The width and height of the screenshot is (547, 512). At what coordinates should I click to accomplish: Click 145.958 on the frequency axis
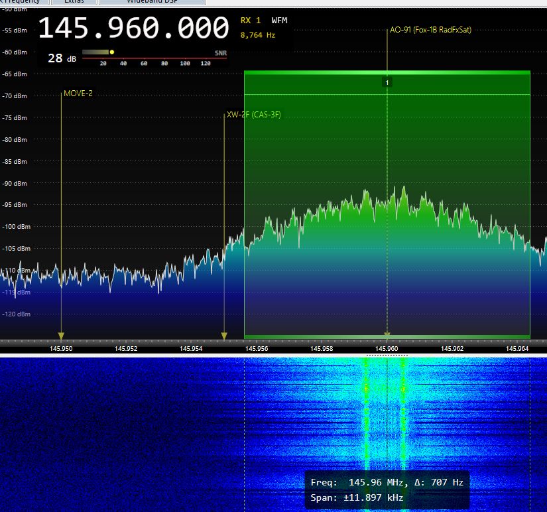pos(322,348)
